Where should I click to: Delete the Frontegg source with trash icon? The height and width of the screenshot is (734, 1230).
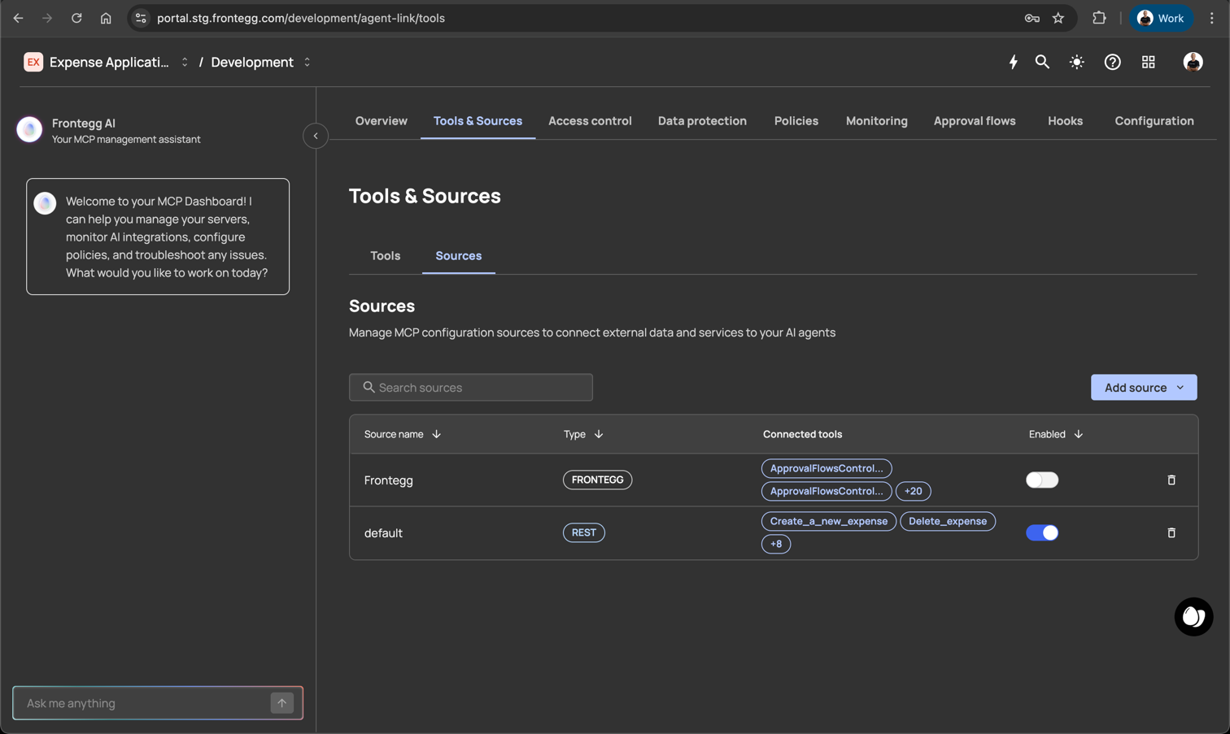(1171, 480)
